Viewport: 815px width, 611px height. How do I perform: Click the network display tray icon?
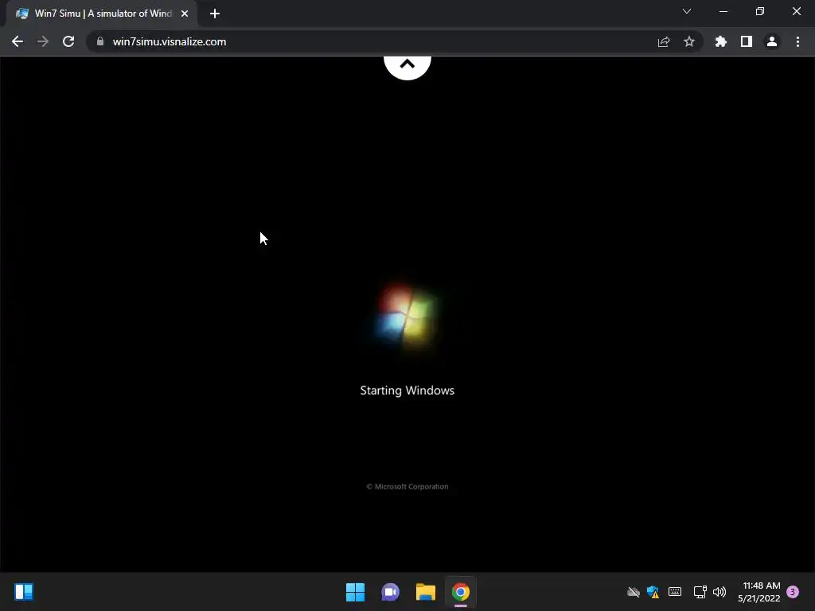click(x=700, y=592)
